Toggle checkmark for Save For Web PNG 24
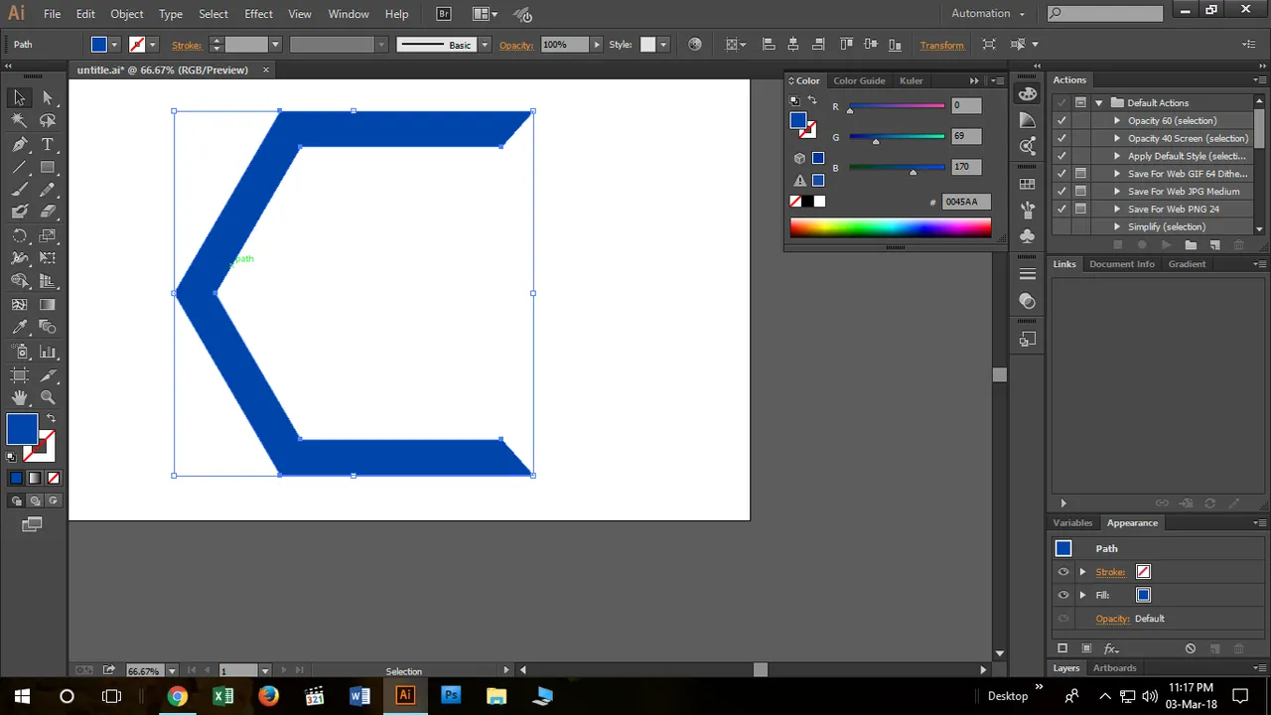Image resolution: width=1271 pixels, height=715 pixels. point(1061,210)
